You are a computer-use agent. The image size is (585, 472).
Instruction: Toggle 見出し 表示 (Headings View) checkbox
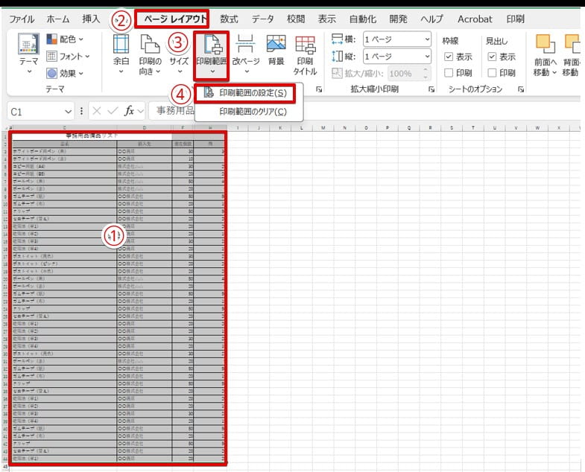492,57
